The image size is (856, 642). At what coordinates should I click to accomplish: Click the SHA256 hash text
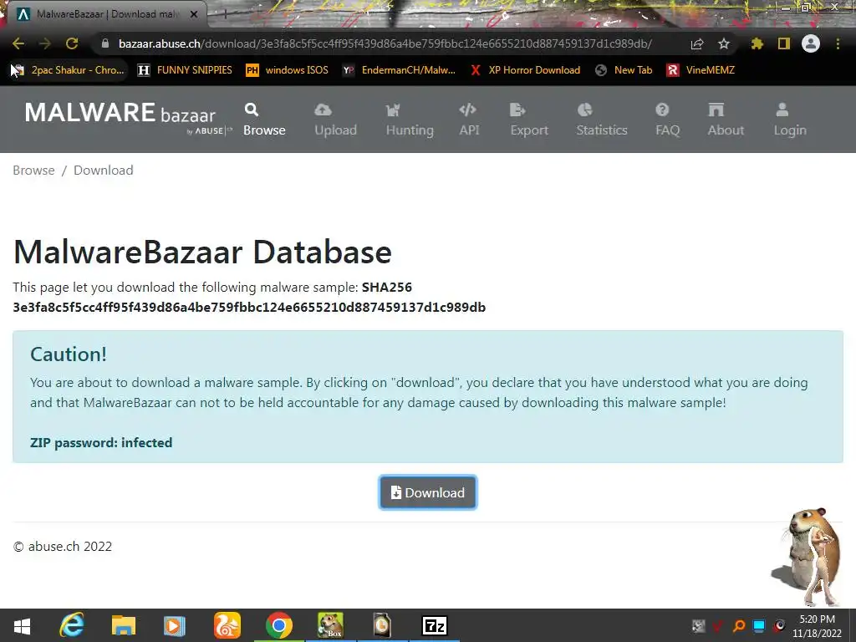tap(249, 308)
